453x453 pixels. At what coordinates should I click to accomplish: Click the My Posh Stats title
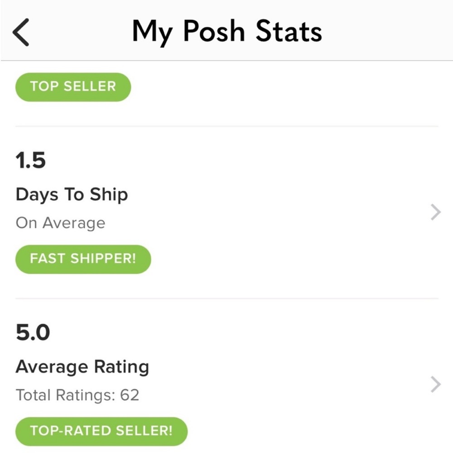point(227,32)
